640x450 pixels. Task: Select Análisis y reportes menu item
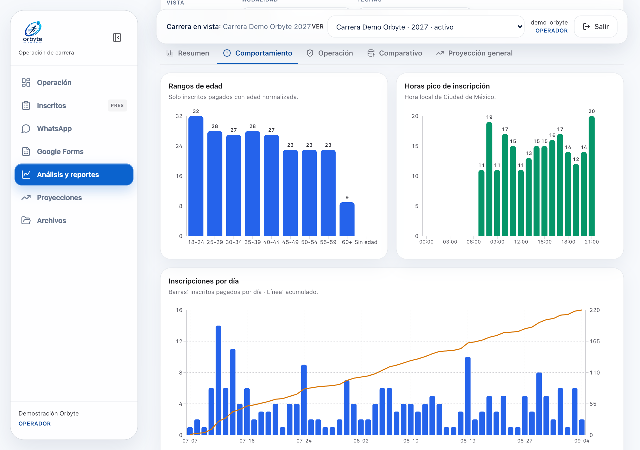point(74,174)
